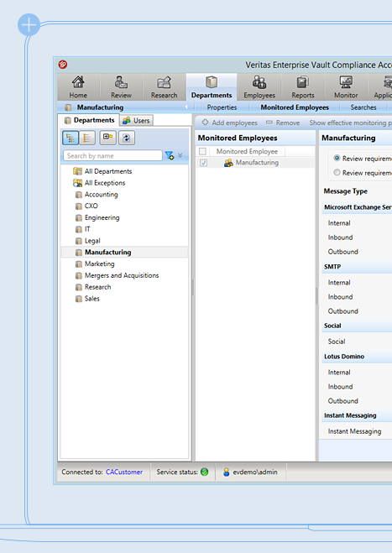Click the Manufacturing group icon in employee list
Screen dimensions: 392x553
point(228,163)
